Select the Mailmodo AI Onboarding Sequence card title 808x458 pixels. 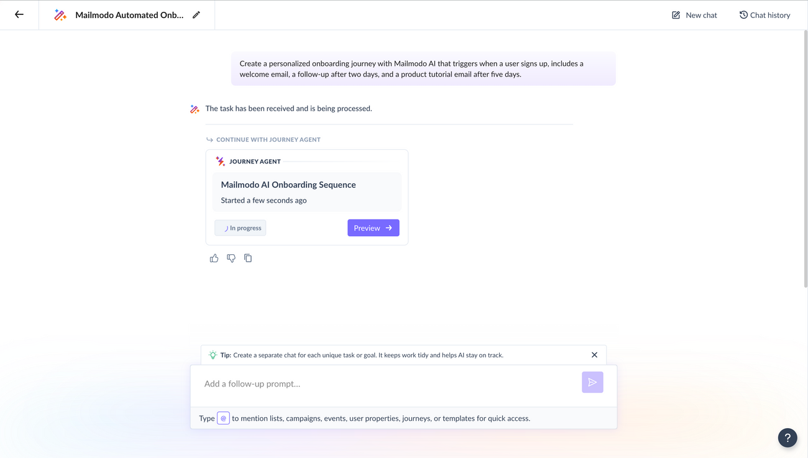click(288, 185)
